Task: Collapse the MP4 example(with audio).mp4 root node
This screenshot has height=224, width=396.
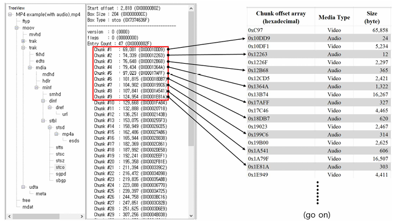Action: tap(10, 15)
